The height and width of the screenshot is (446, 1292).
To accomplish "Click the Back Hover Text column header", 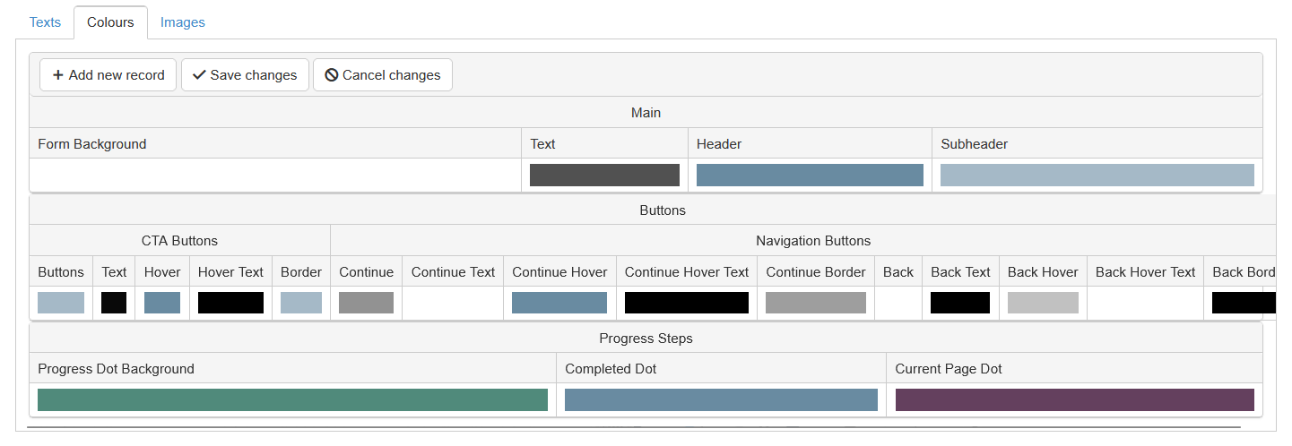I will coord(1145,271).
